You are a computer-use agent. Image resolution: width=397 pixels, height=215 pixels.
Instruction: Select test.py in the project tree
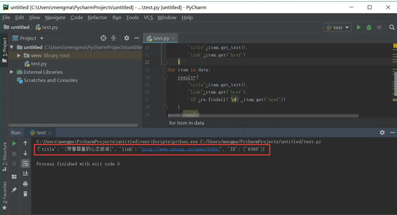(x=36, y=64)
